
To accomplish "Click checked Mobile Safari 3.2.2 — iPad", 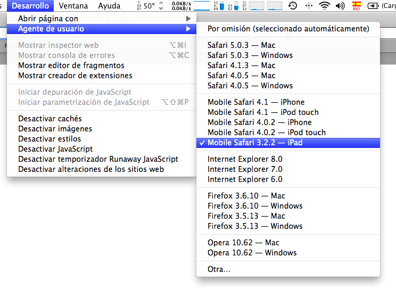I will [288, 143].
